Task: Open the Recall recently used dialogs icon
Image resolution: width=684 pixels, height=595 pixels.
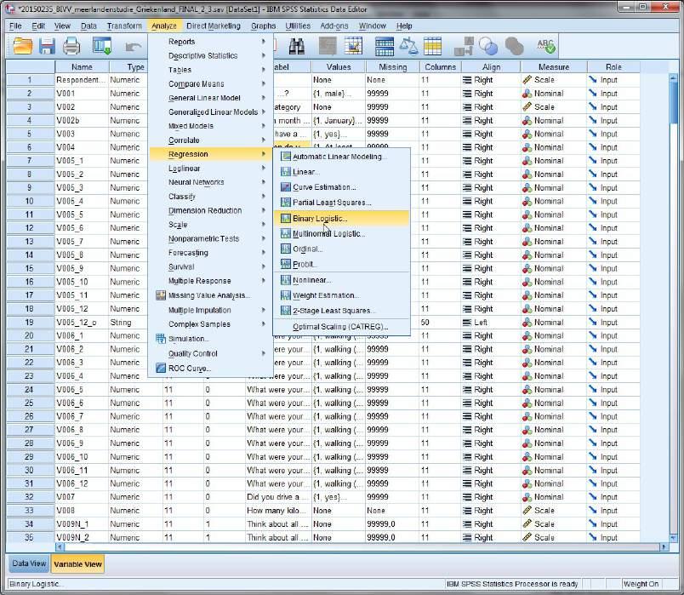Action: click(102, 46)
